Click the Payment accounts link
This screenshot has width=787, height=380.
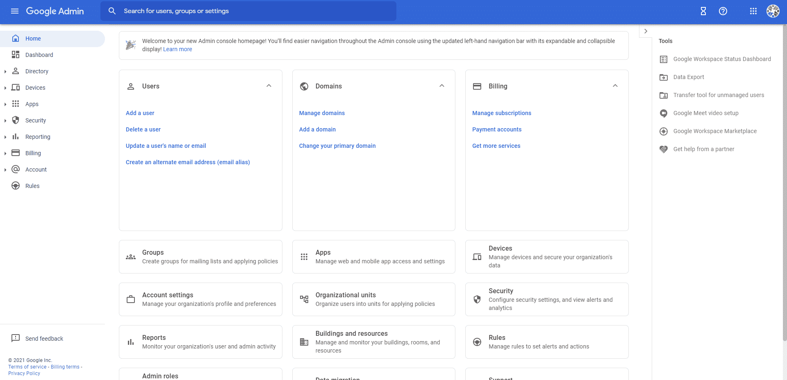pos(497,129)
